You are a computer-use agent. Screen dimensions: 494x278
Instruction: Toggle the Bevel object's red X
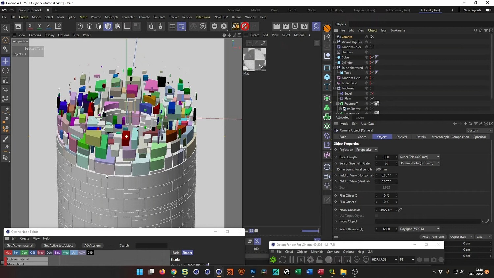372,94
